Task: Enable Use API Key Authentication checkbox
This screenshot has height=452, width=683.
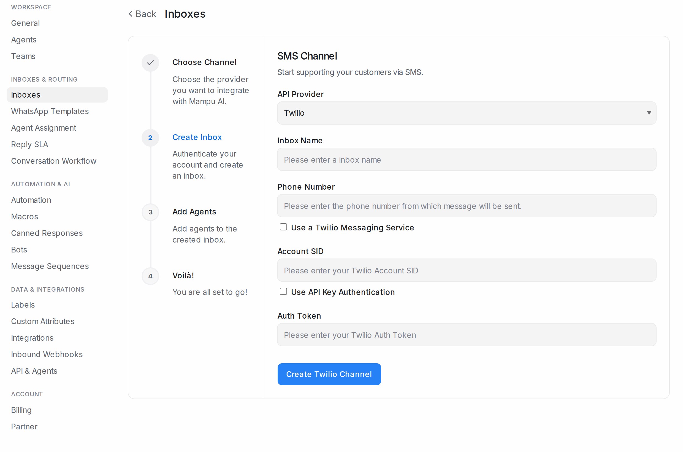Action: click(x=283, y=292)
